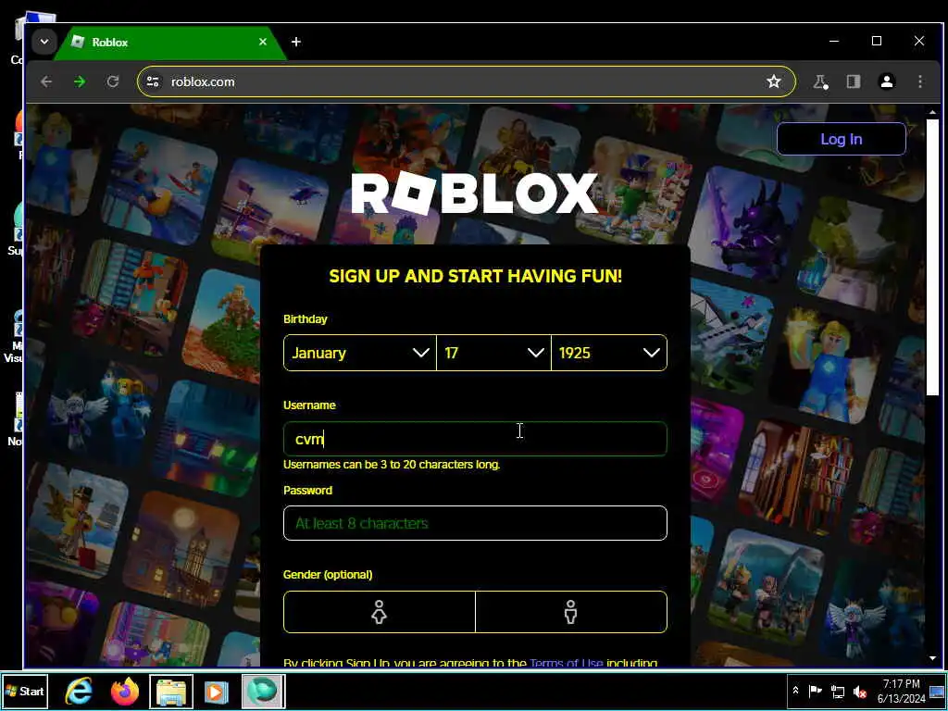Viewport: 948px width, 711px height.
Task: Open the tab search chevron button
Action: tap(44, 42)
